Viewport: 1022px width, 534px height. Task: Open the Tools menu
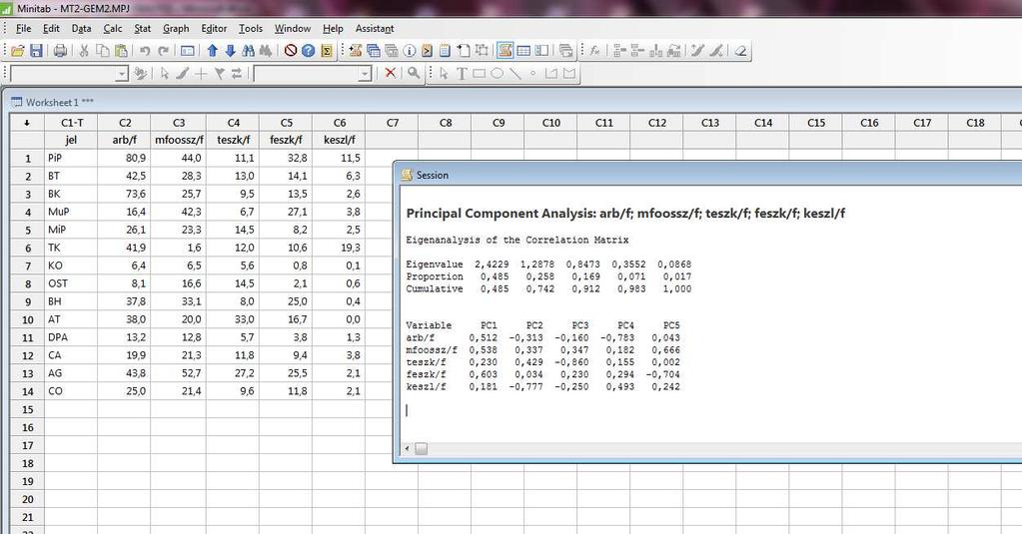click(x=251, y=29)
